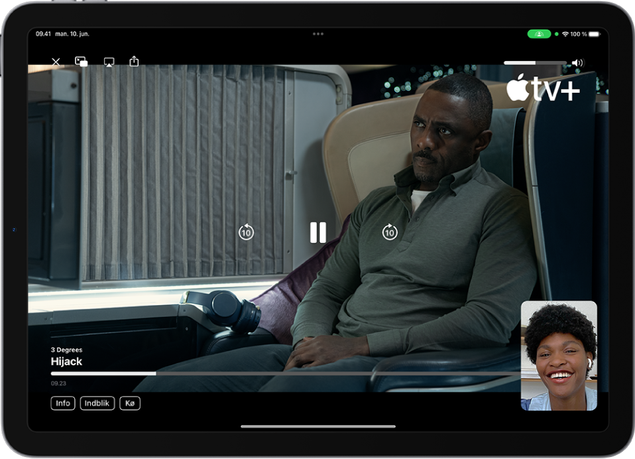Open Picture in Picture mode

pyautogui.click(x=82, y=61)
